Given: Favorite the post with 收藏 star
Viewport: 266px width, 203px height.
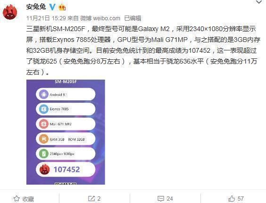Looking at the screenshot, I should point(24,199).
